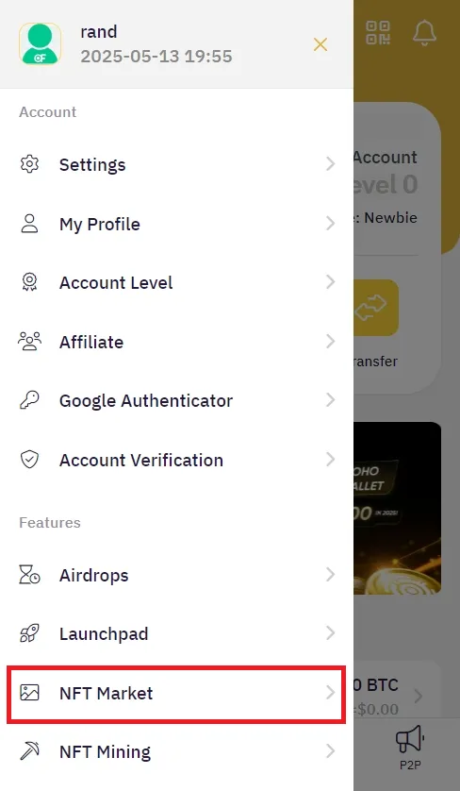Click the Account Level badge icon

pyautogui.click(x=29, y=282)
